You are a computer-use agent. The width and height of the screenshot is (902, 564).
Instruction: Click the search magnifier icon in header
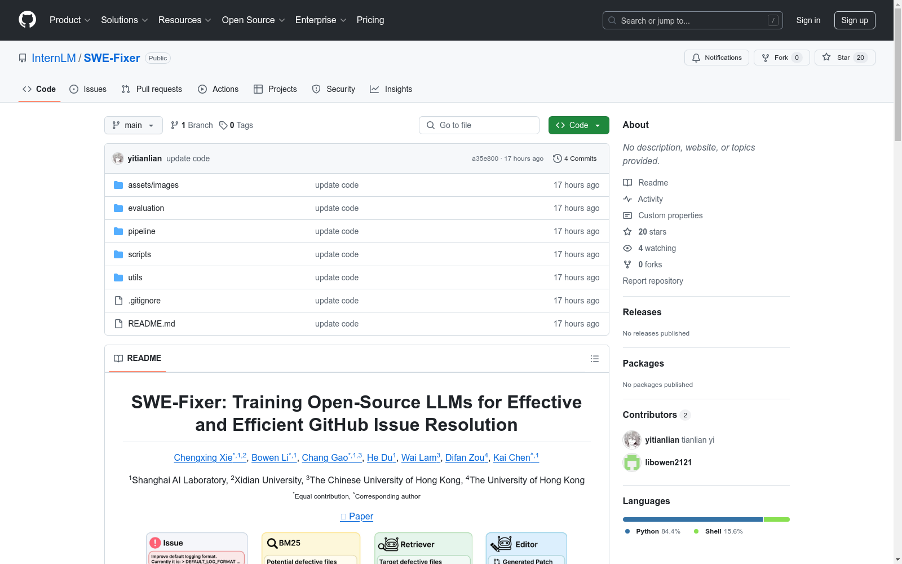pyautogui.click(x=612, y=20)
